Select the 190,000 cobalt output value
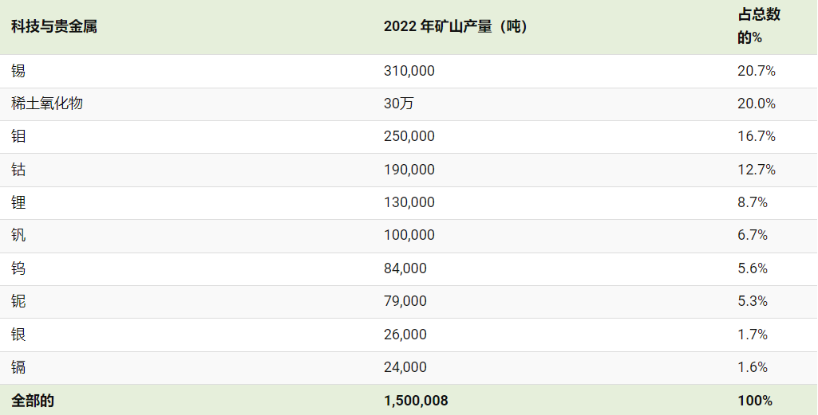818x415 pixels. pos(409,170)
